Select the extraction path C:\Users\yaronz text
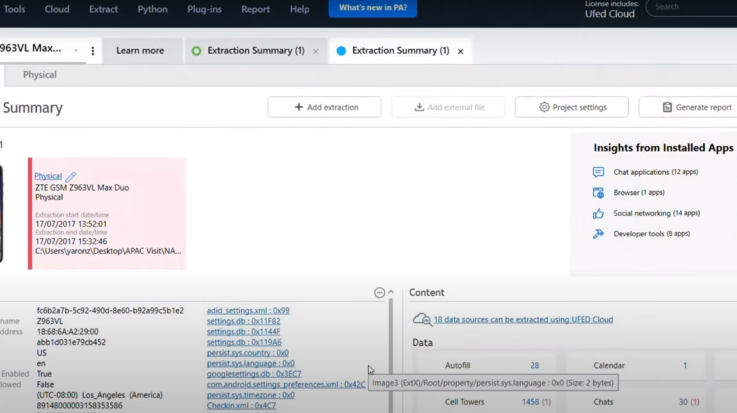 coord(108,251)
